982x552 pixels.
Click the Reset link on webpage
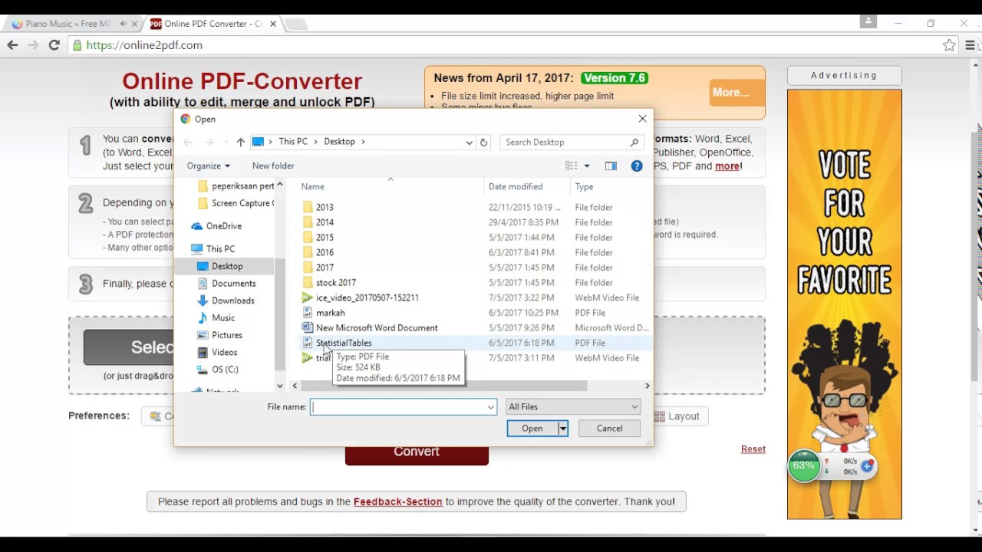(x=753, y=449)
